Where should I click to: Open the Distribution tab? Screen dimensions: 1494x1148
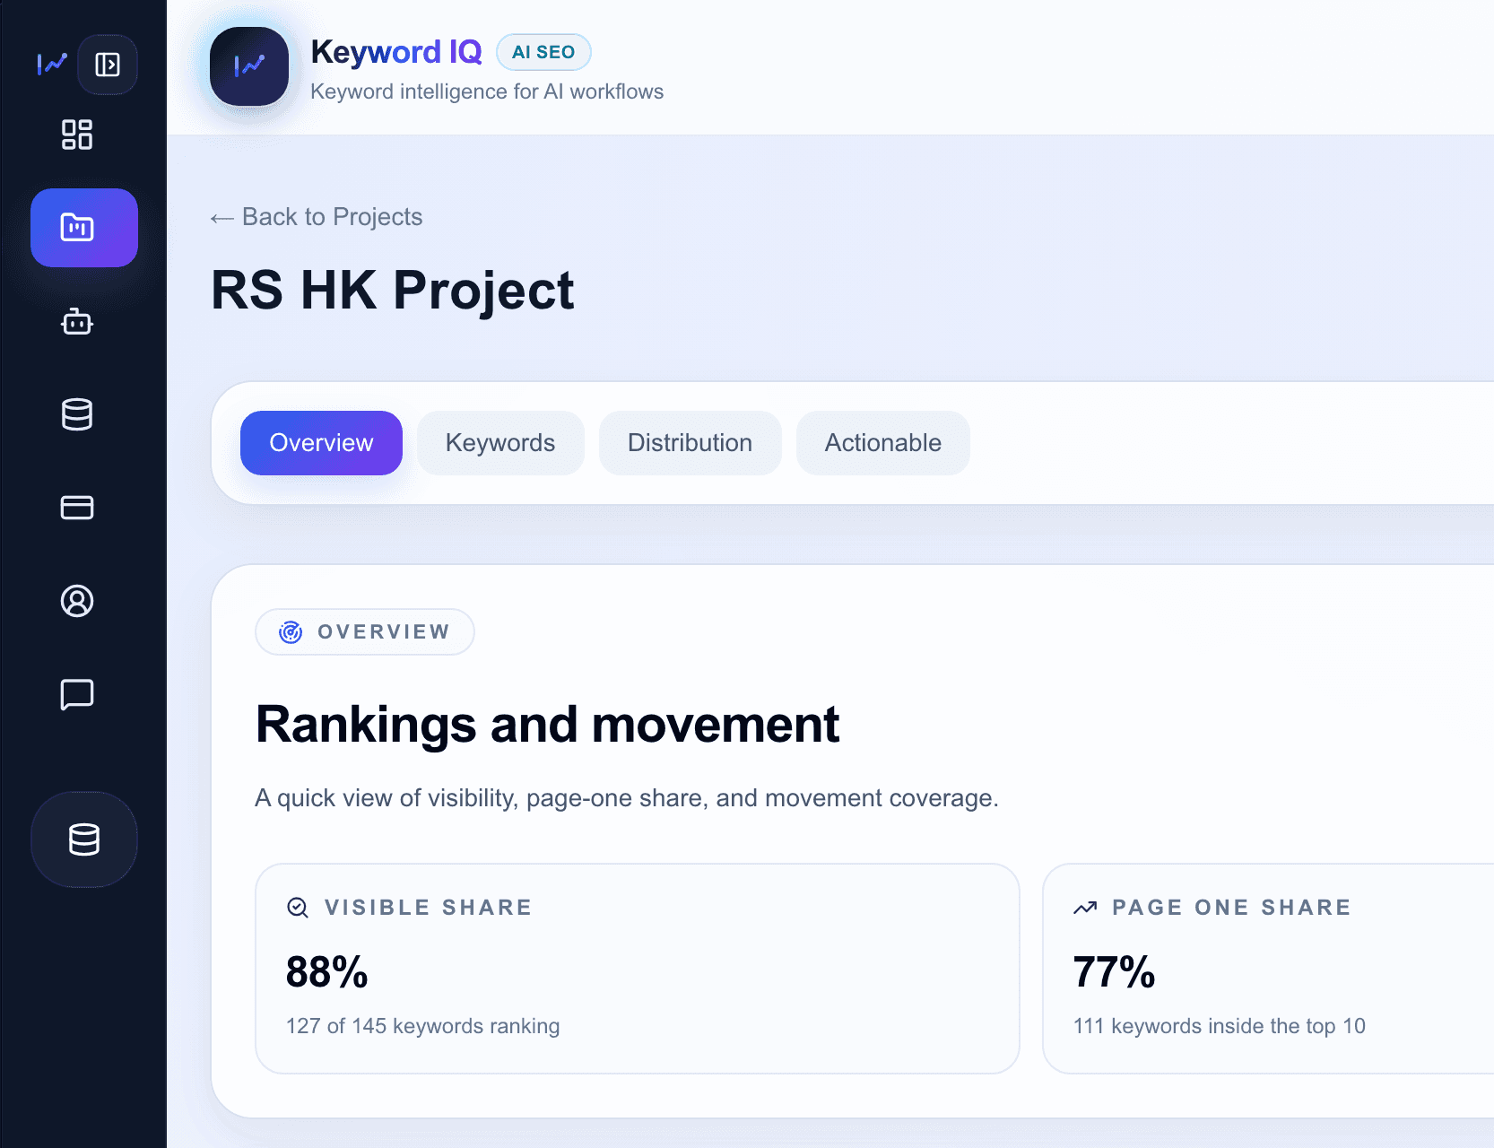pyautogui.click(x=690, y=442)
